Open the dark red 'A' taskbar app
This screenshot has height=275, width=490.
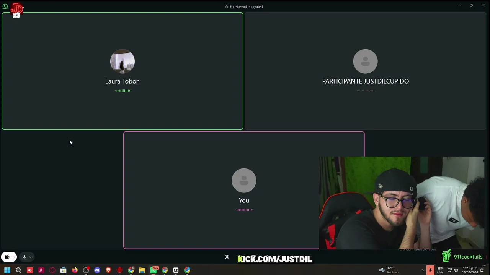coord(41,270)
